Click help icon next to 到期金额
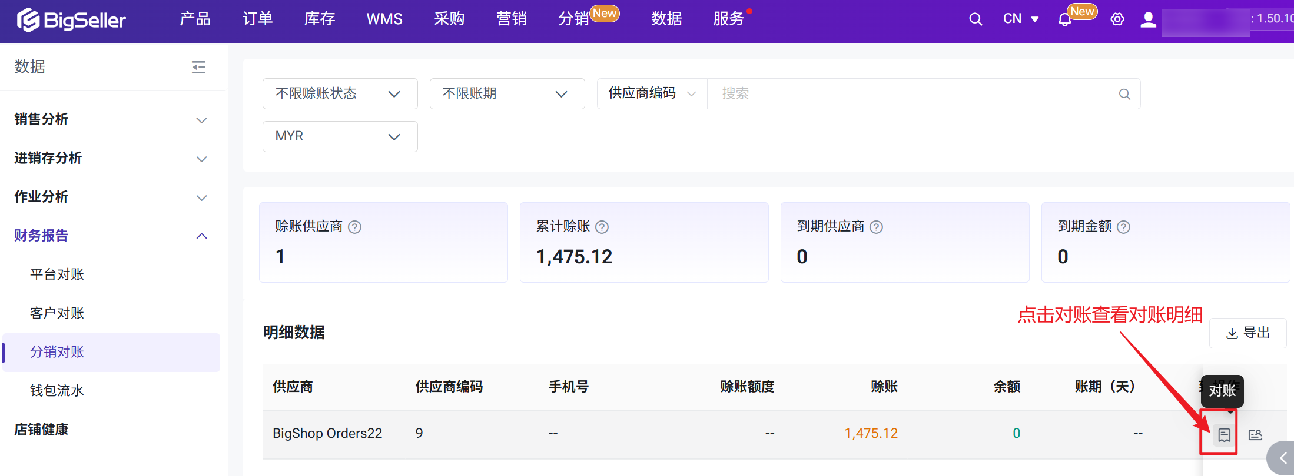The image size is (1294, 476). point(1123,227)
